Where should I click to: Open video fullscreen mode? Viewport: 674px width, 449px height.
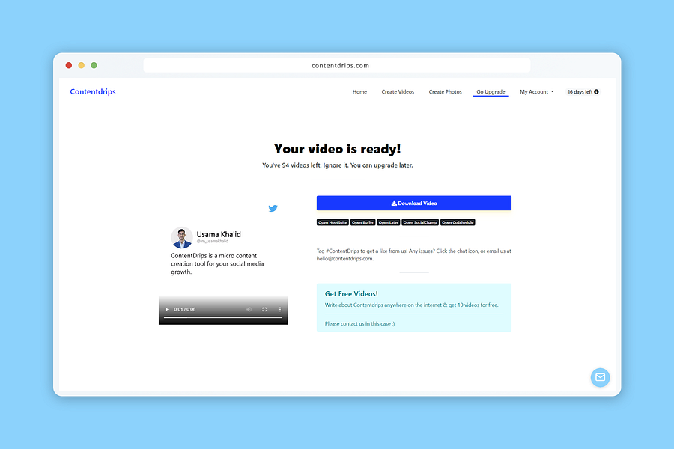coord(264,309)
